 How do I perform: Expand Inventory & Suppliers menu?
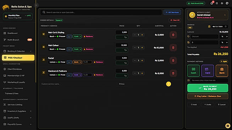(x=31, y=111)
